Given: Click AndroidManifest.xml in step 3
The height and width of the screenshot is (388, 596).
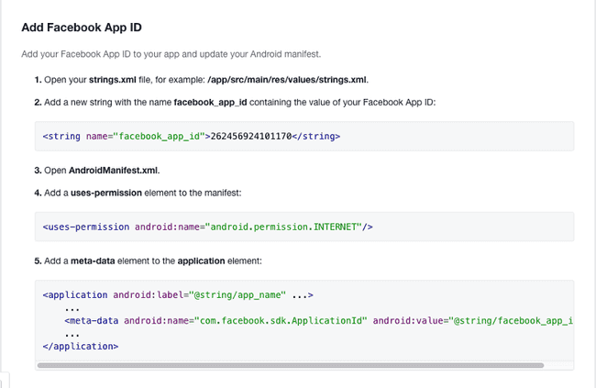Looking at the screenshot, I should [113, 171].
